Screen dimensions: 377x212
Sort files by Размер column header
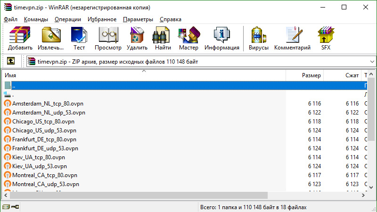pos(311,75)
